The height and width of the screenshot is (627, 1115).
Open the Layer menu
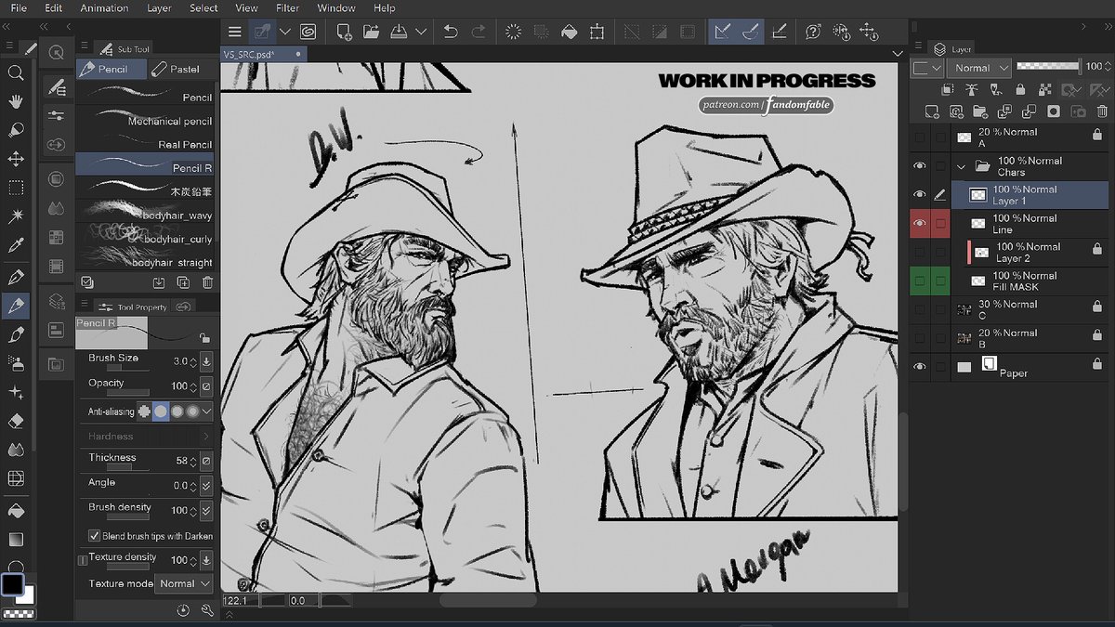[x=159, y=7]
